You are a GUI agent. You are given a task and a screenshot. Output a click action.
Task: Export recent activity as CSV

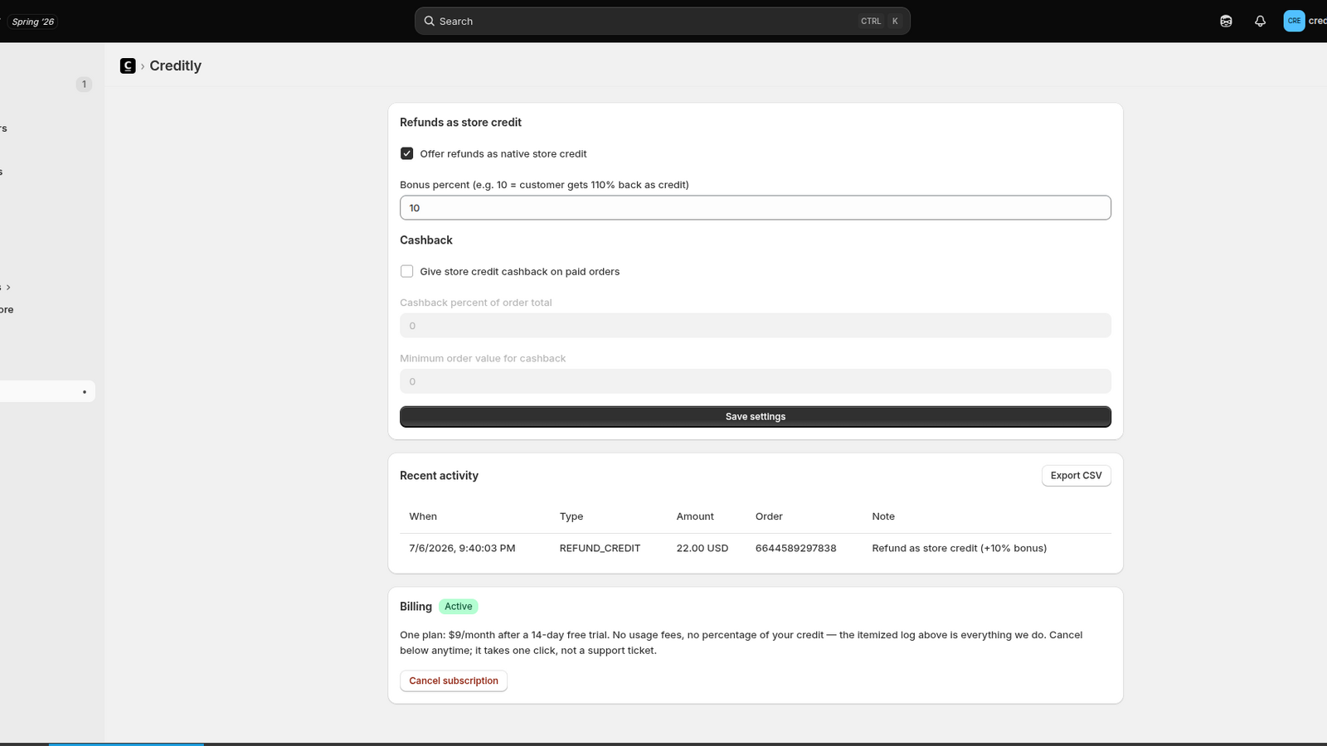tap(1077, 476)
